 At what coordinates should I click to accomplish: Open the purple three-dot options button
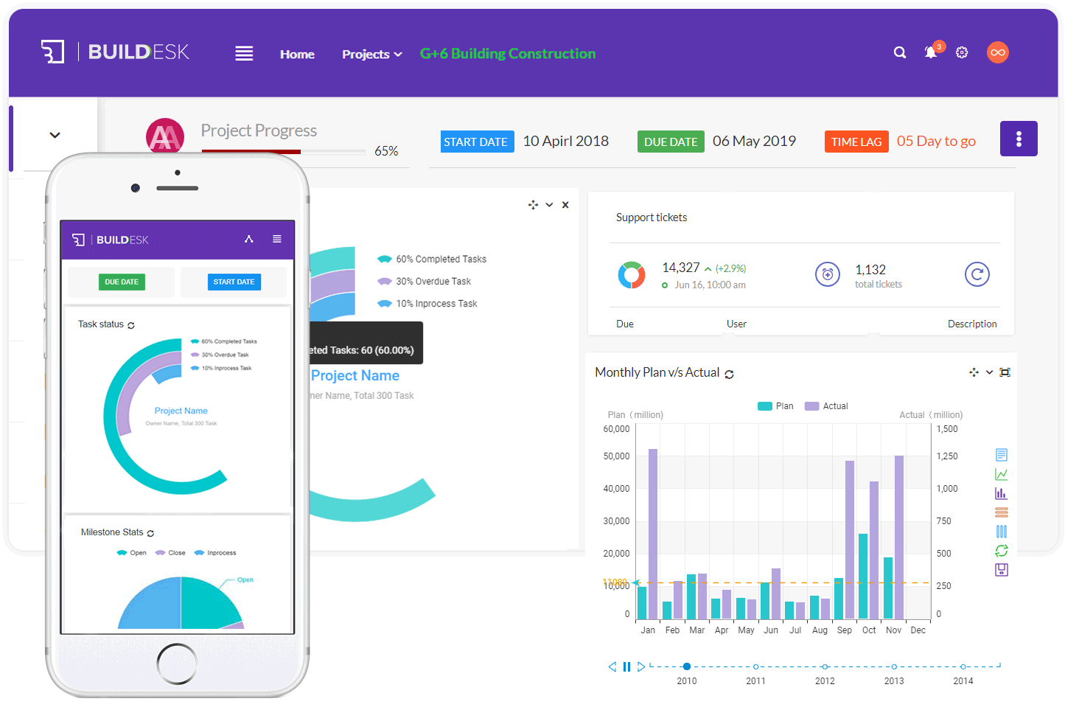pos(1019,139)
